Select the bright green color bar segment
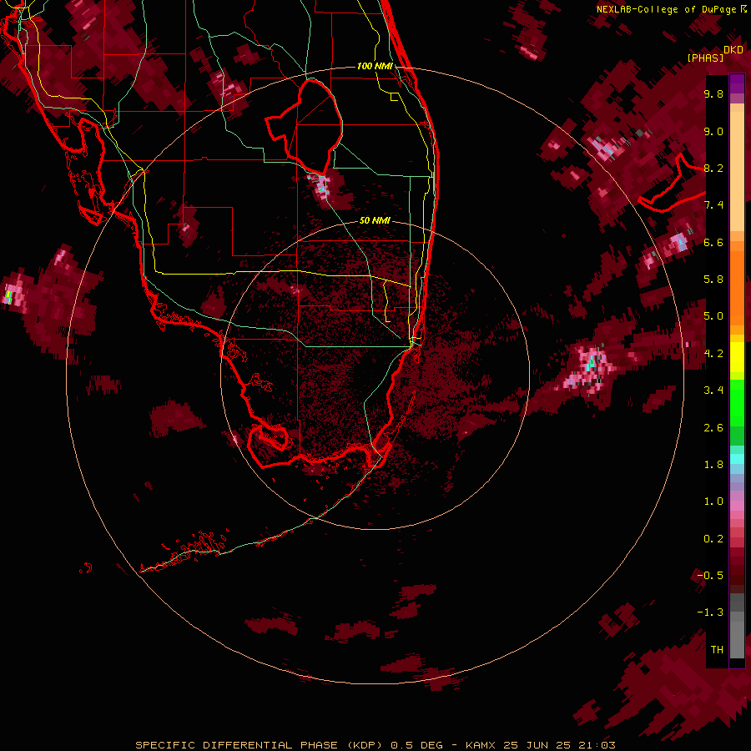The width and height of the screenshot is (751, 751). click(x=737, y=402)
